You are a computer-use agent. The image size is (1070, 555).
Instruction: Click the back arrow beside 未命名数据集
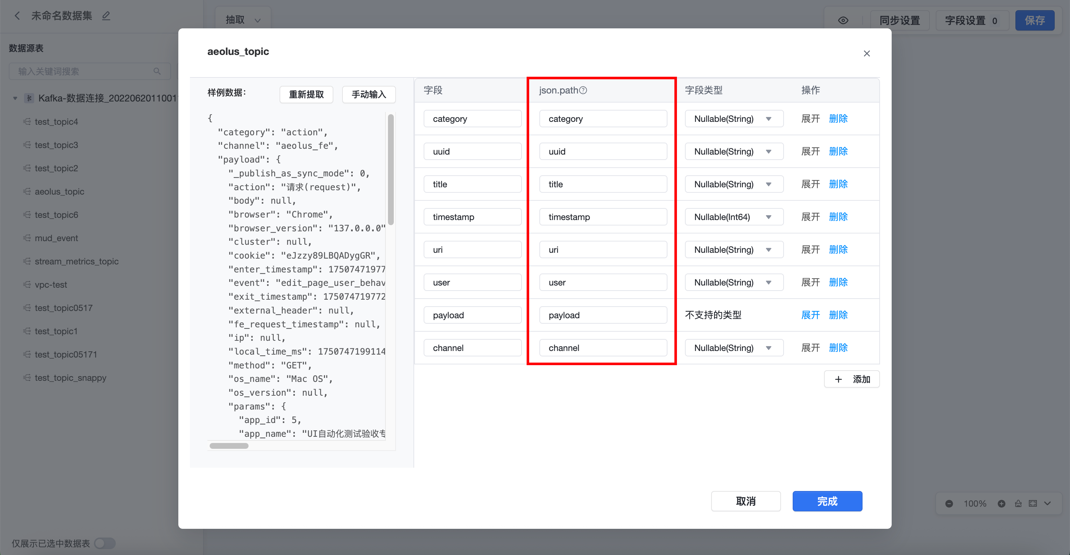(x=17, y=16)
